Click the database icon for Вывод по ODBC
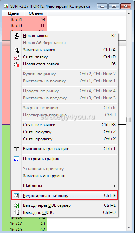Image resolution: width=135 pixels, height=233 pixels. tap(17, 212)
